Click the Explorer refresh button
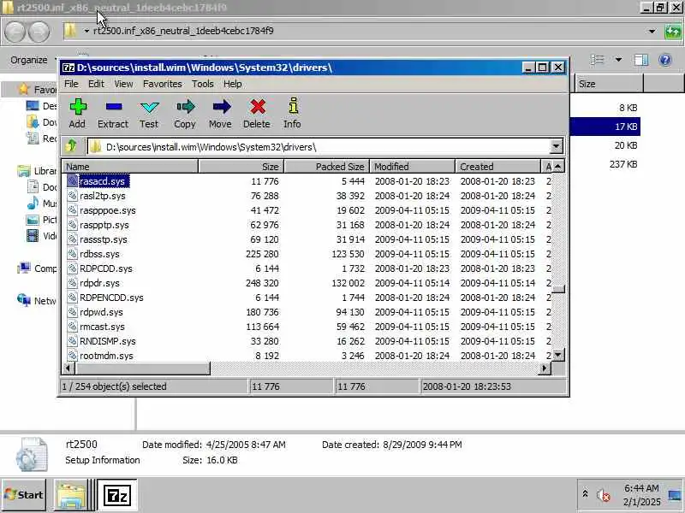 point(673,32)
